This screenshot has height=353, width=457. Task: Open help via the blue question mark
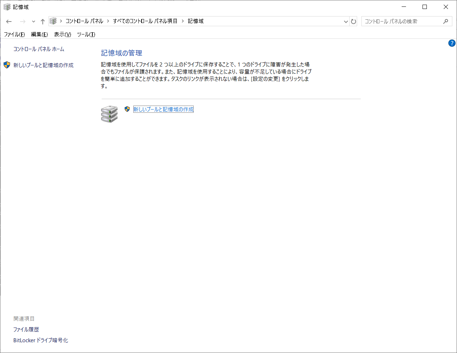(x=452, y=43)
